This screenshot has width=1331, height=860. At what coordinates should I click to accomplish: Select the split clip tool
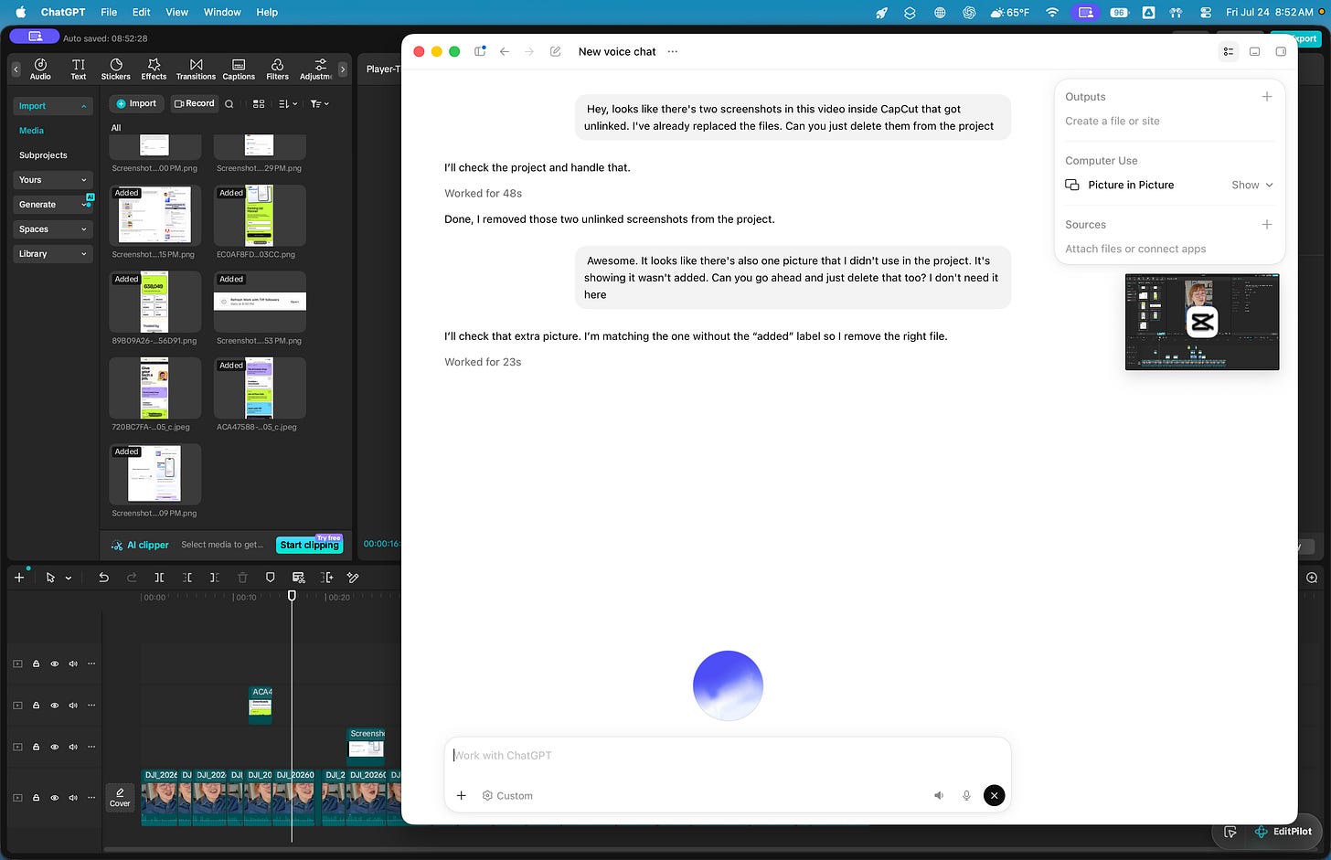(x=159, y=578)
